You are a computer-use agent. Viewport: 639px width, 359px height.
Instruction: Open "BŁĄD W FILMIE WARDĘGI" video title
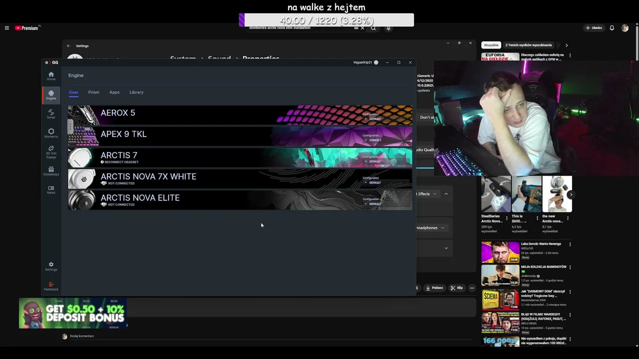tap(543, 317)
